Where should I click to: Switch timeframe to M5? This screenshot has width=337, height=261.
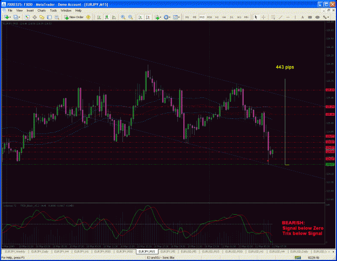click(x=194, y=17)
